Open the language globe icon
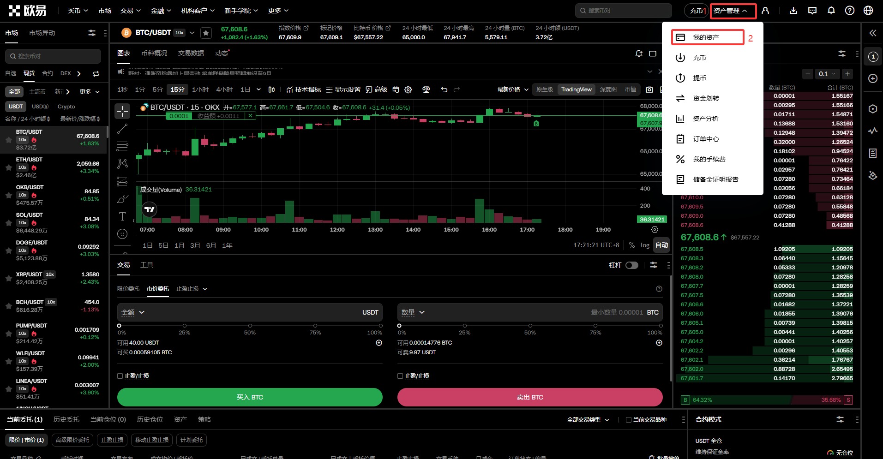The image size is (883, 459). point(868,10)
